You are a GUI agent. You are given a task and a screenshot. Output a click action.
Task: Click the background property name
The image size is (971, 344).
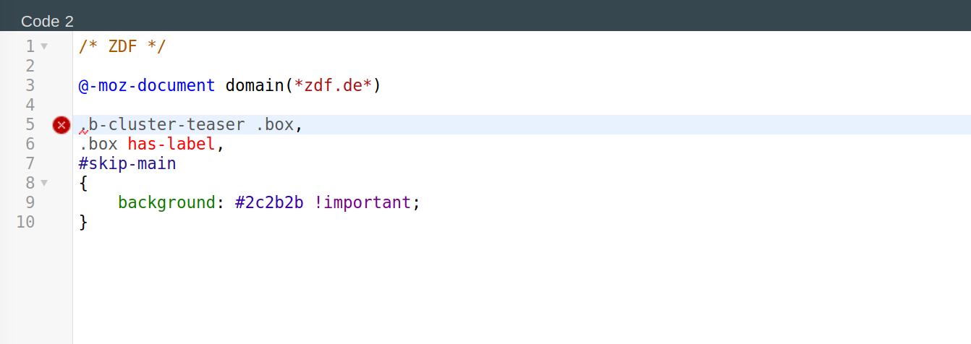pyautogui.click(x=166, y=202)
